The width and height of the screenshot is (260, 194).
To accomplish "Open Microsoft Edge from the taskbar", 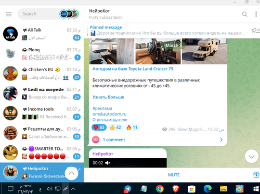I will [207, 189].
